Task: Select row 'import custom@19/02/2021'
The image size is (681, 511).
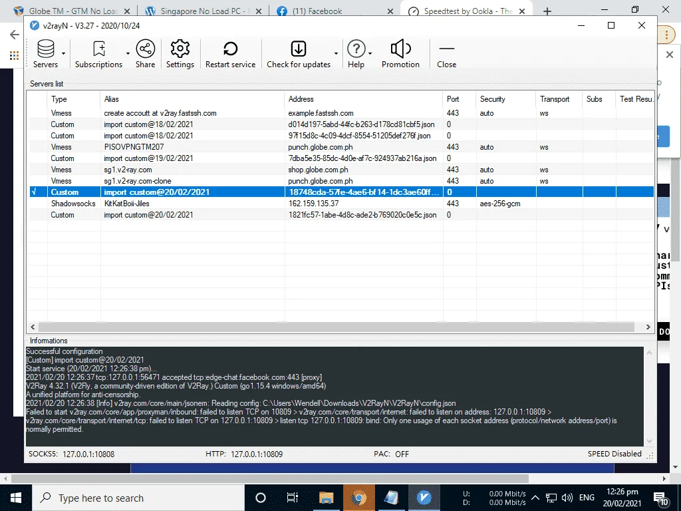Action: [341, 158]
